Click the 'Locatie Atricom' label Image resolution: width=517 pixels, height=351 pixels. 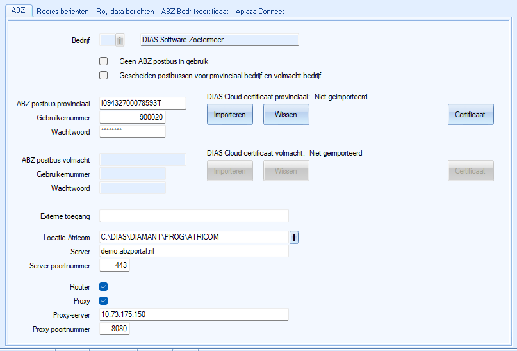coord(67,238)
